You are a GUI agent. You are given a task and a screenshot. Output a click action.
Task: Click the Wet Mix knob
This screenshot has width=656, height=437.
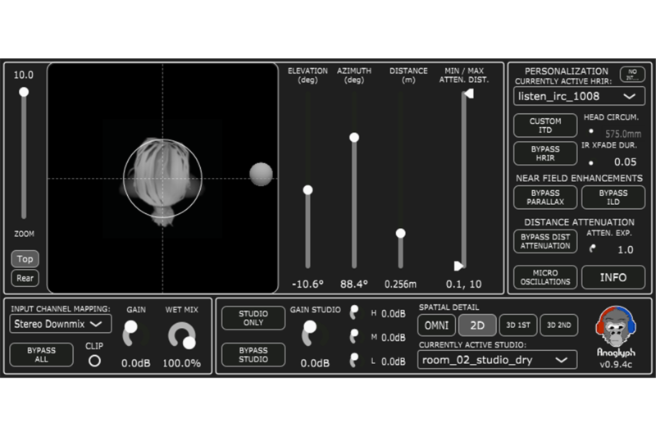click(182, 335)
